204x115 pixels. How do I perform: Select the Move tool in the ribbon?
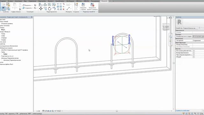click(41, 9)
